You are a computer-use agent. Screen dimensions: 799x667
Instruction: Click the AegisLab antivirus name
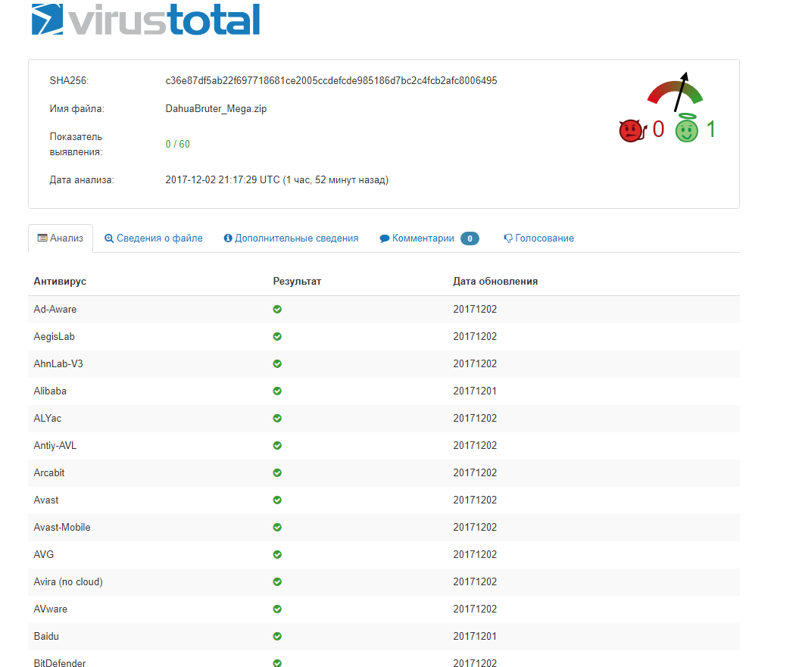pos(54,336)
